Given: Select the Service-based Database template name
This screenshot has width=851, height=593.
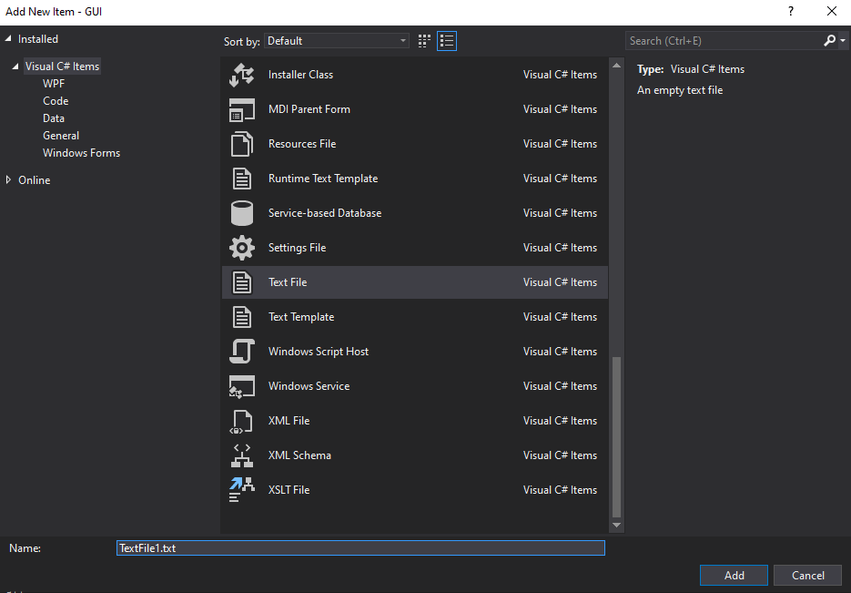Looking at the screenshot, I should [x=325, y=213].
